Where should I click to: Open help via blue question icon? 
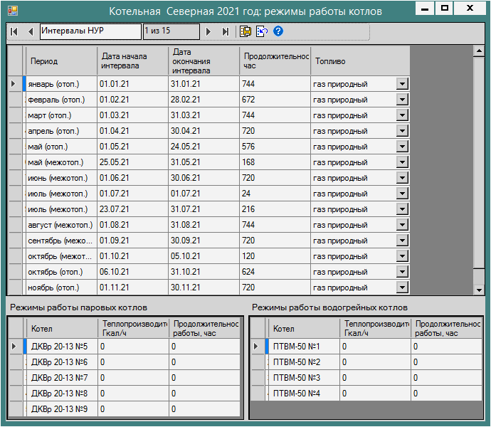click(278, 31)
